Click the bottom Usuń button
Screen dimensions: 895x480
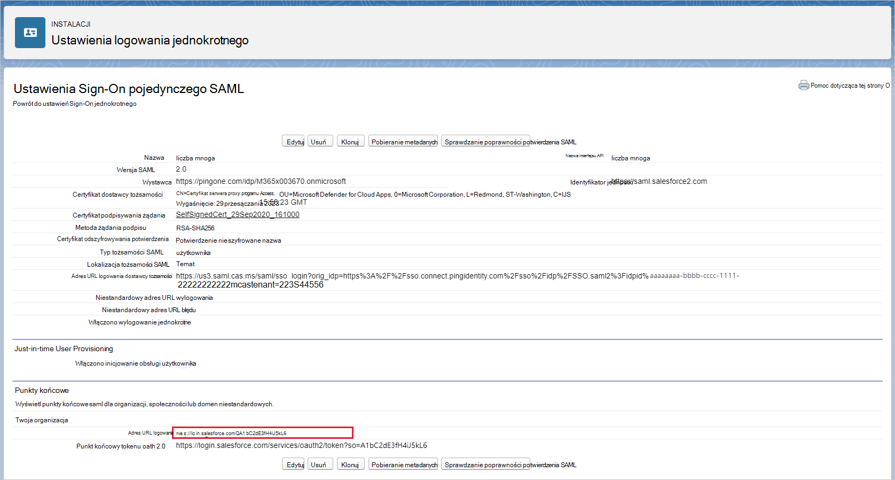point(320,464)
